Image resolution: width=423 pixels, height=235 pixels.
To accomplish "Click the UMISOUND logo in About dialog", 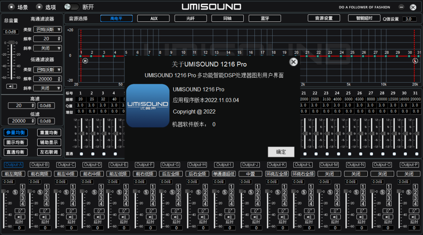I will [148, 105].
